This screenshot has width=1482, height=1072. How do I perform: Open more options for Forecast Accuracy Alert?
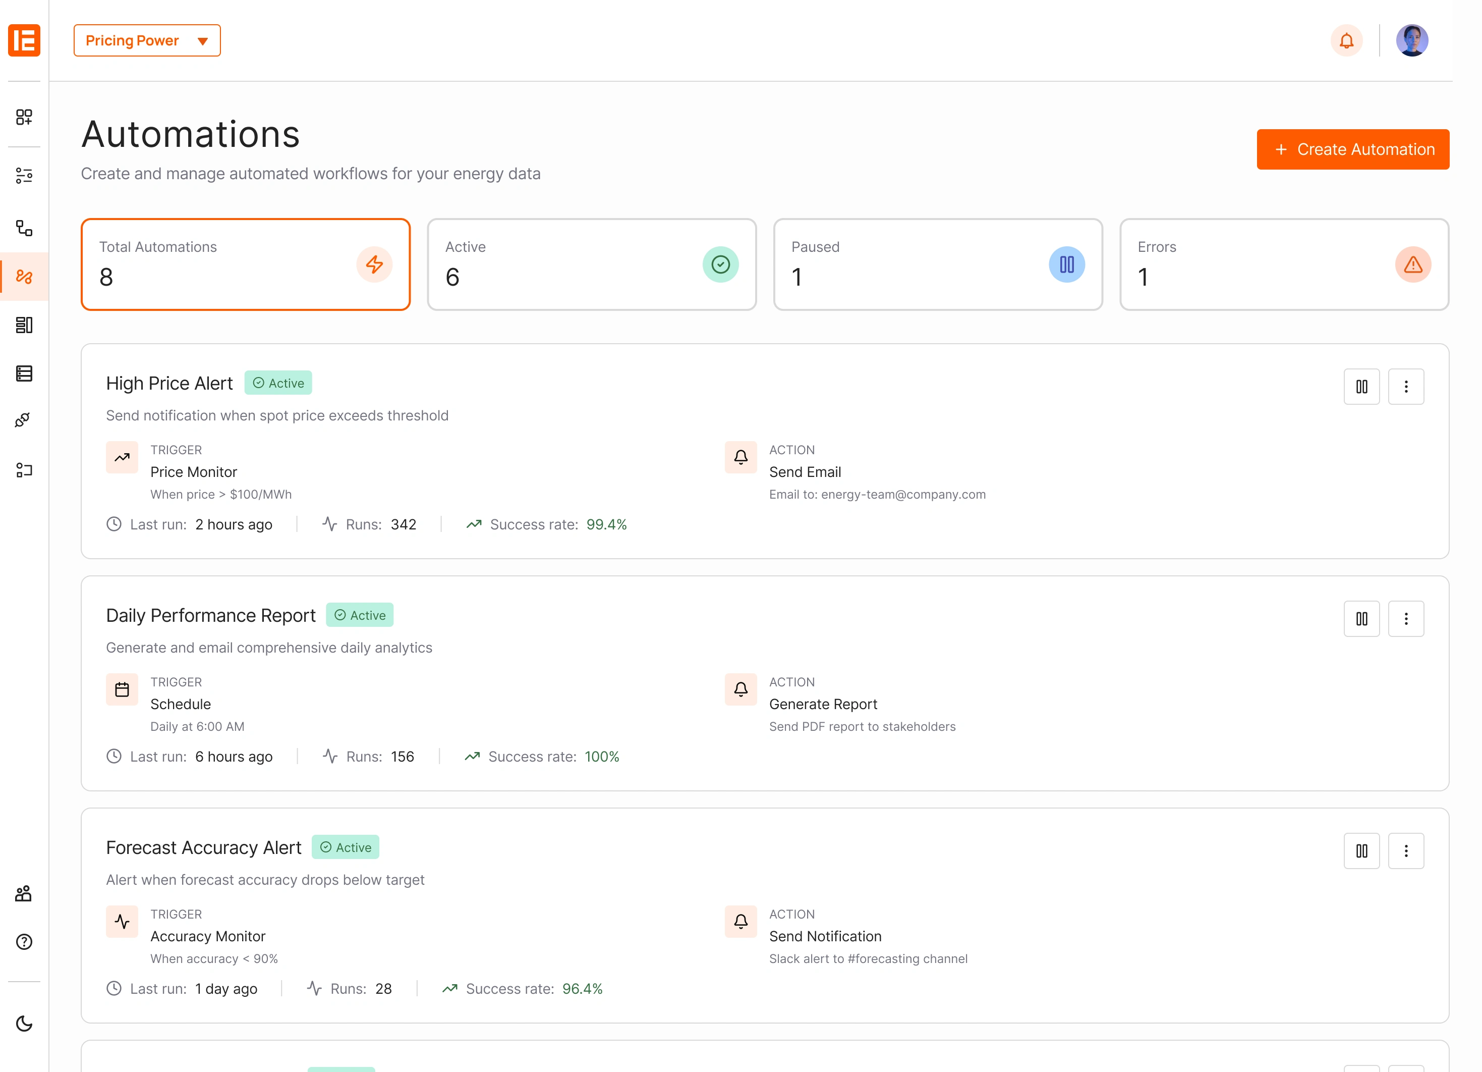(x=1405, y=851)
